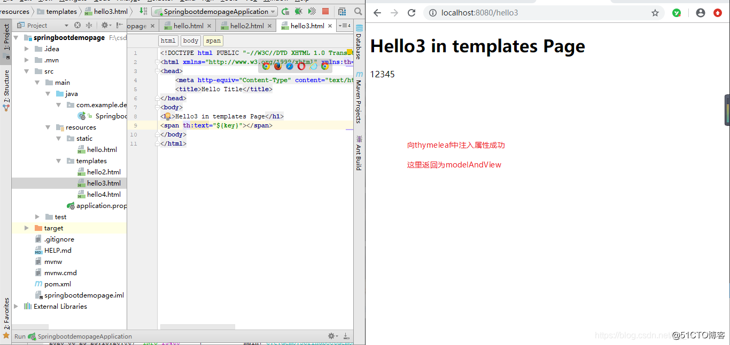Start debugging with the bug icon
Image resolution: width=730 pixels, height=345 pixels.
click(299, 11)
